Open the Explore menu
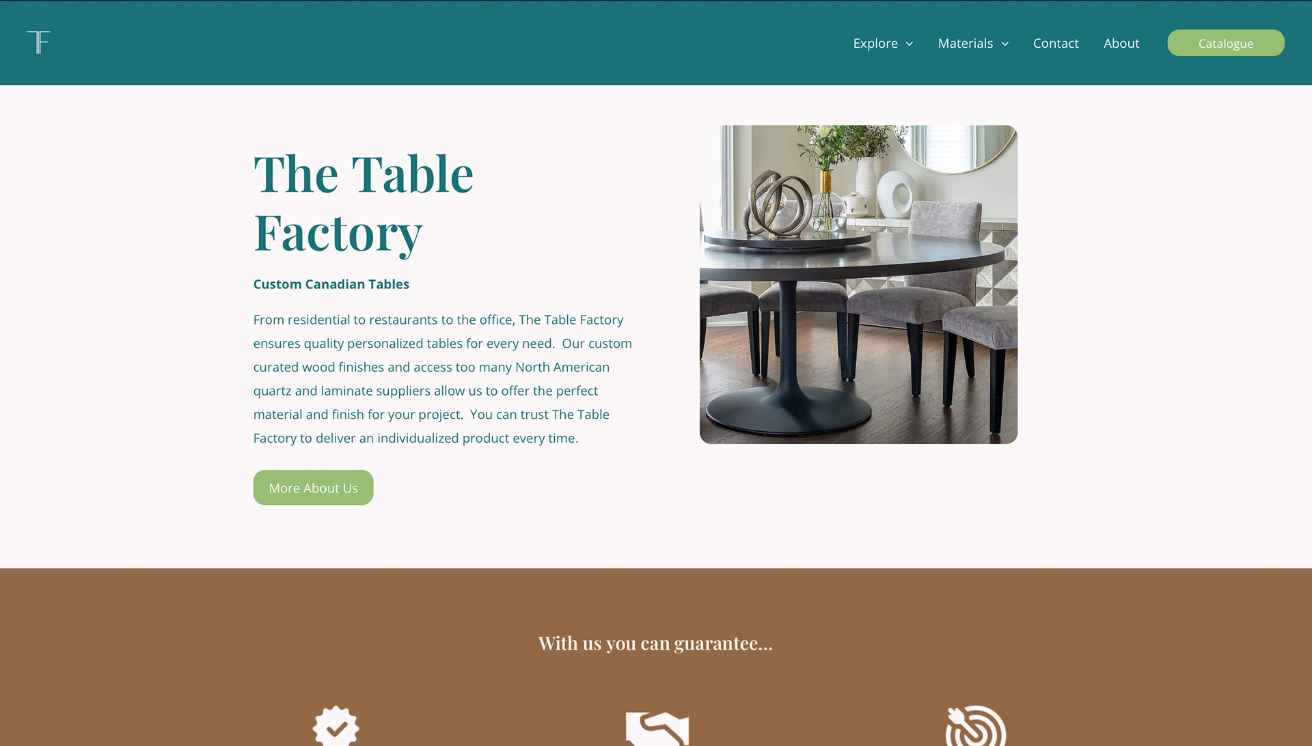Screen dimensions: 1312x746 875,43
